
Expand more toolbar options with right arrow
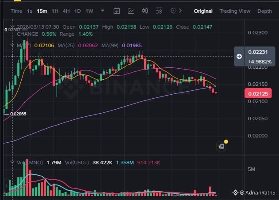point(180,11)
